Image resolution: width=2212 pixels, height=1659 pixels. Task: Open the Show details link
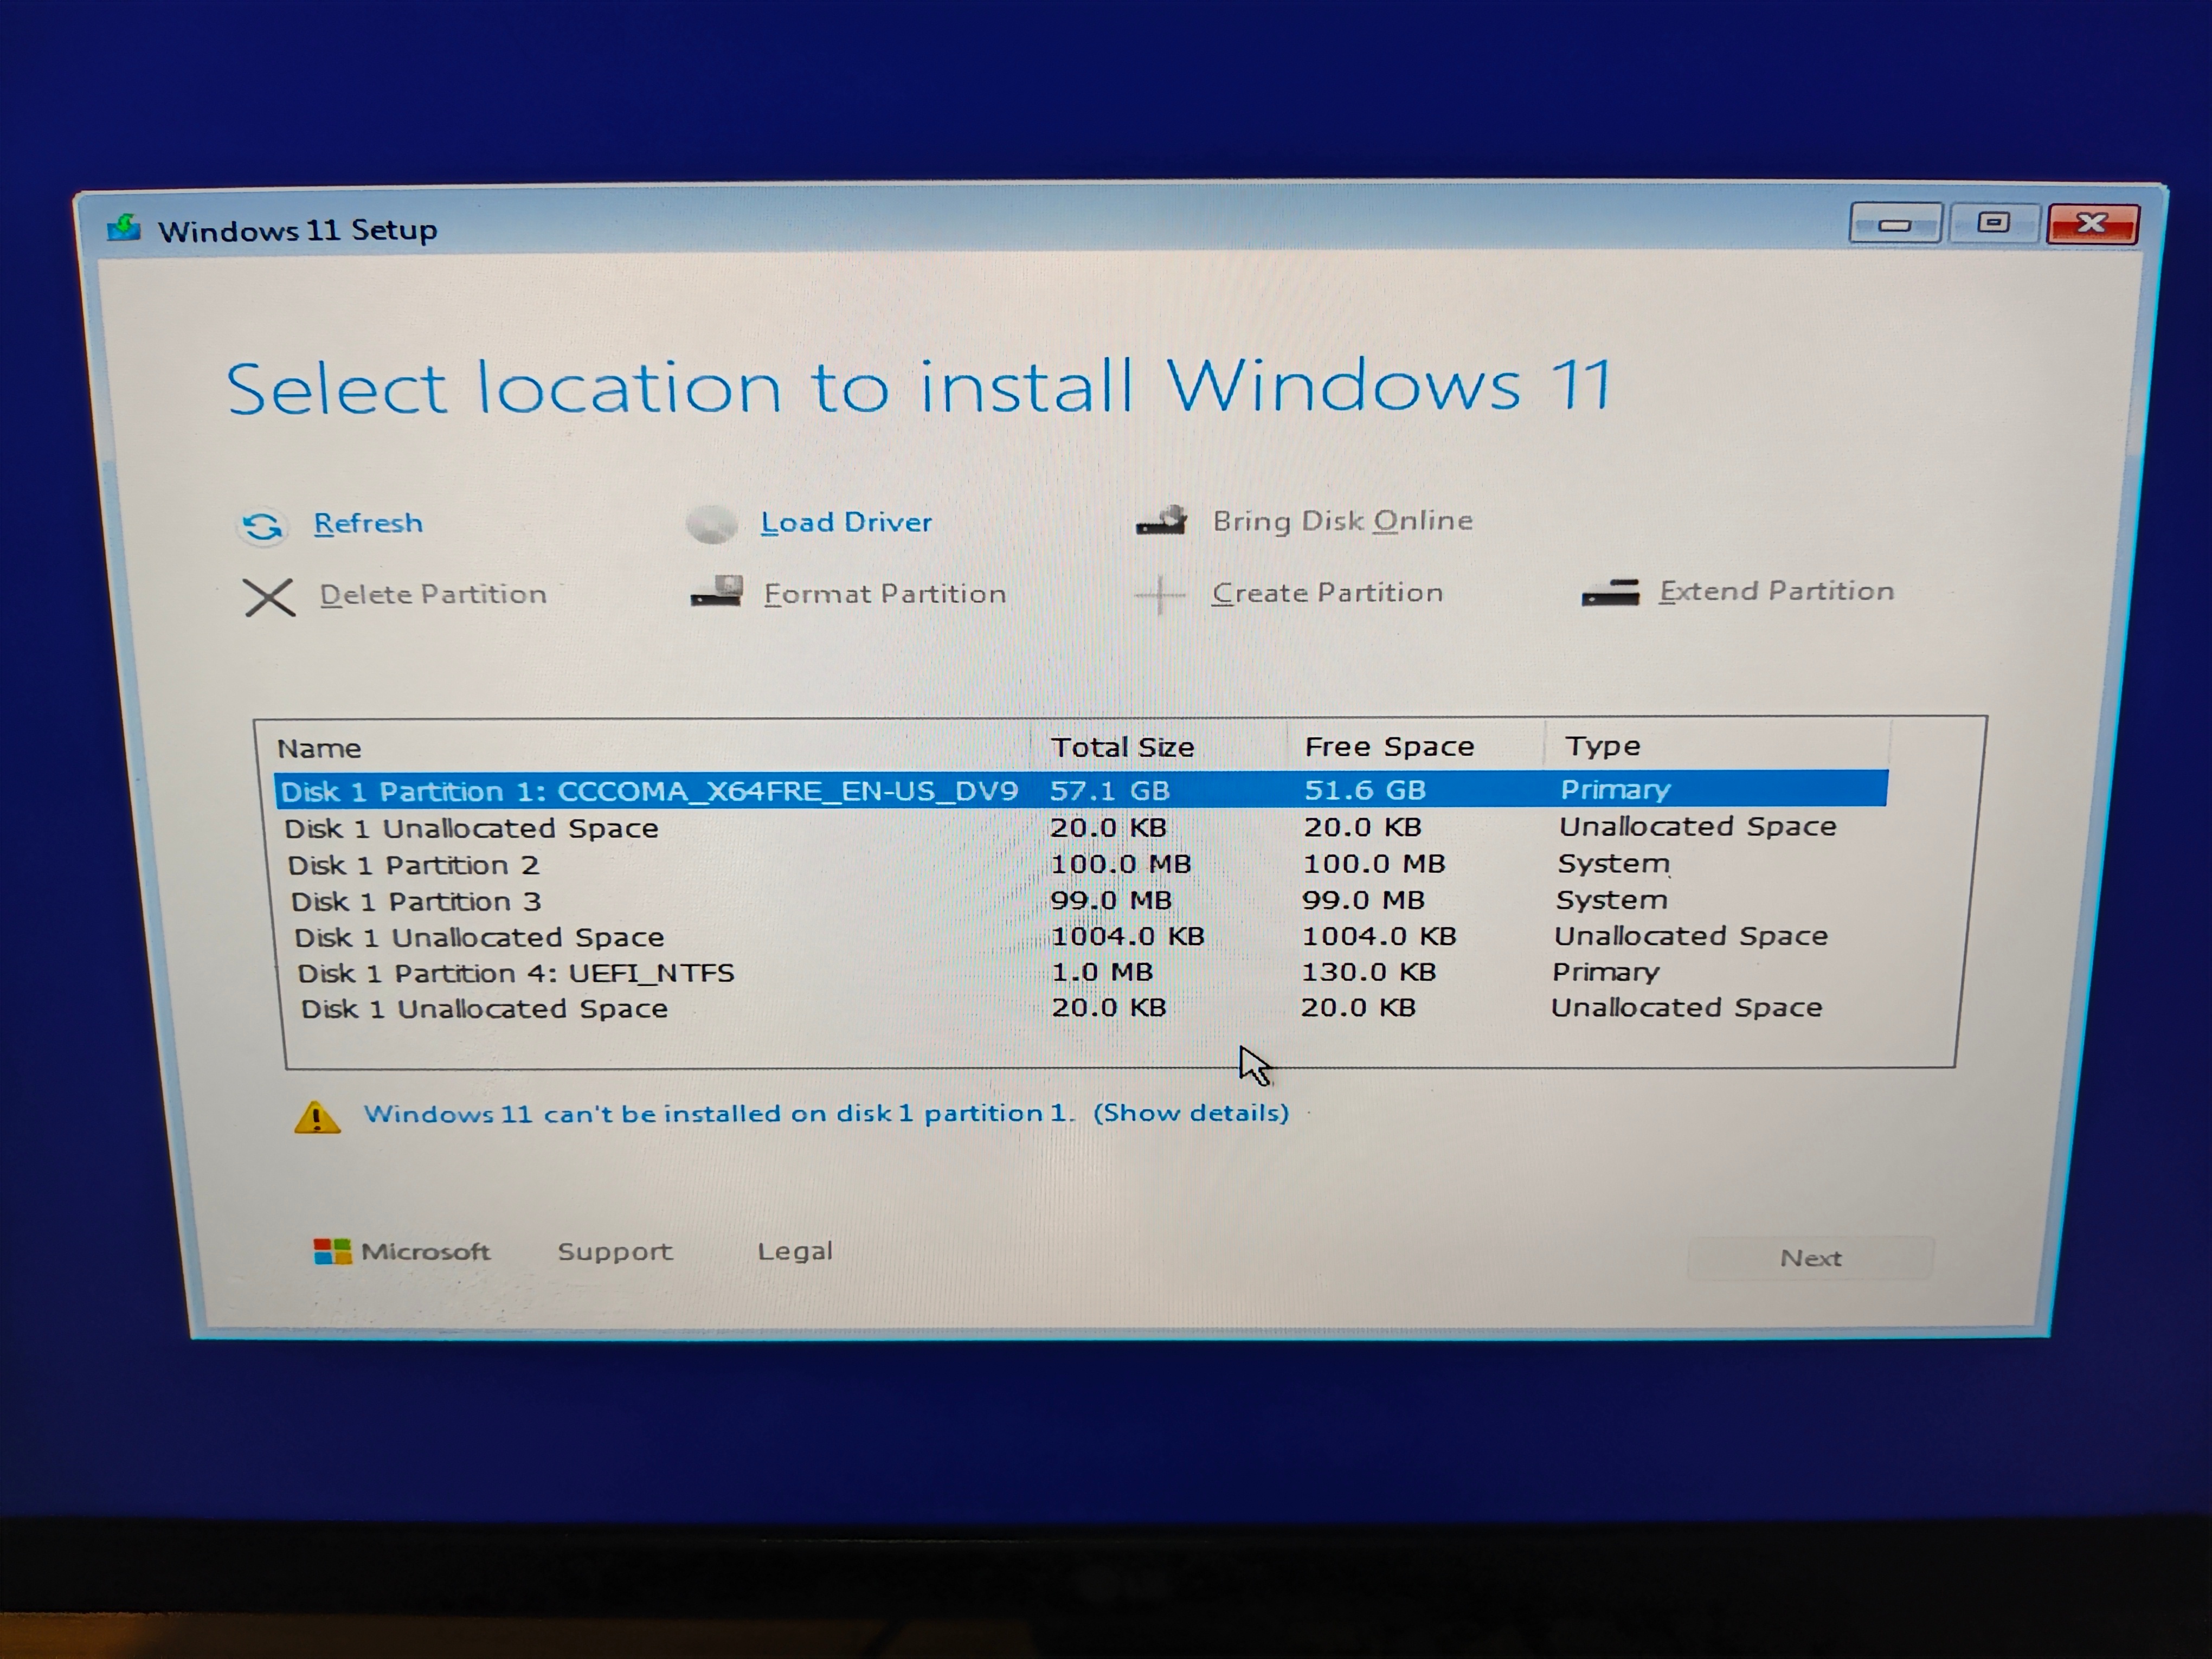click(1190, 1113)
